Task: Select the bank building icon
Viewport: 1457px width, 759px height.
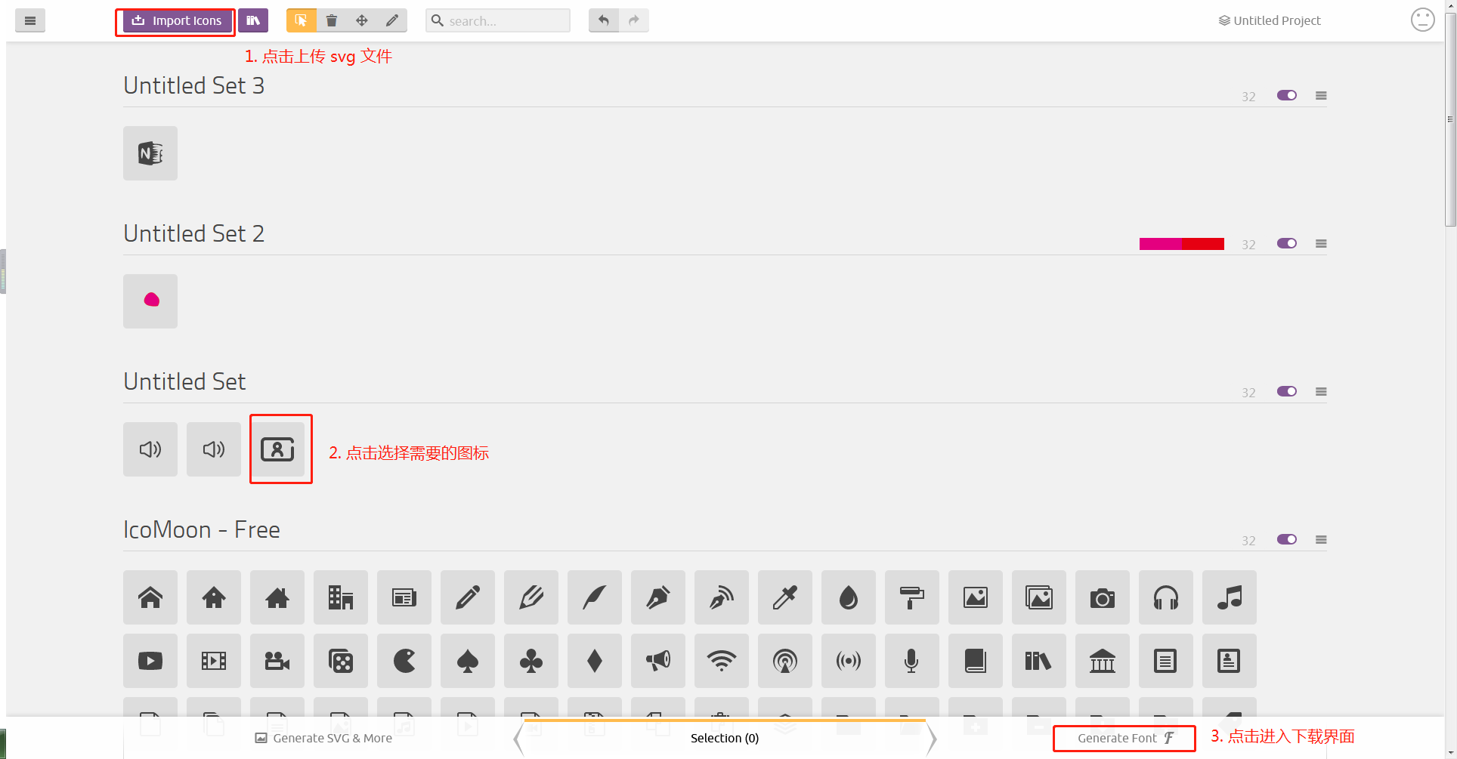Action: point(1103,661)
